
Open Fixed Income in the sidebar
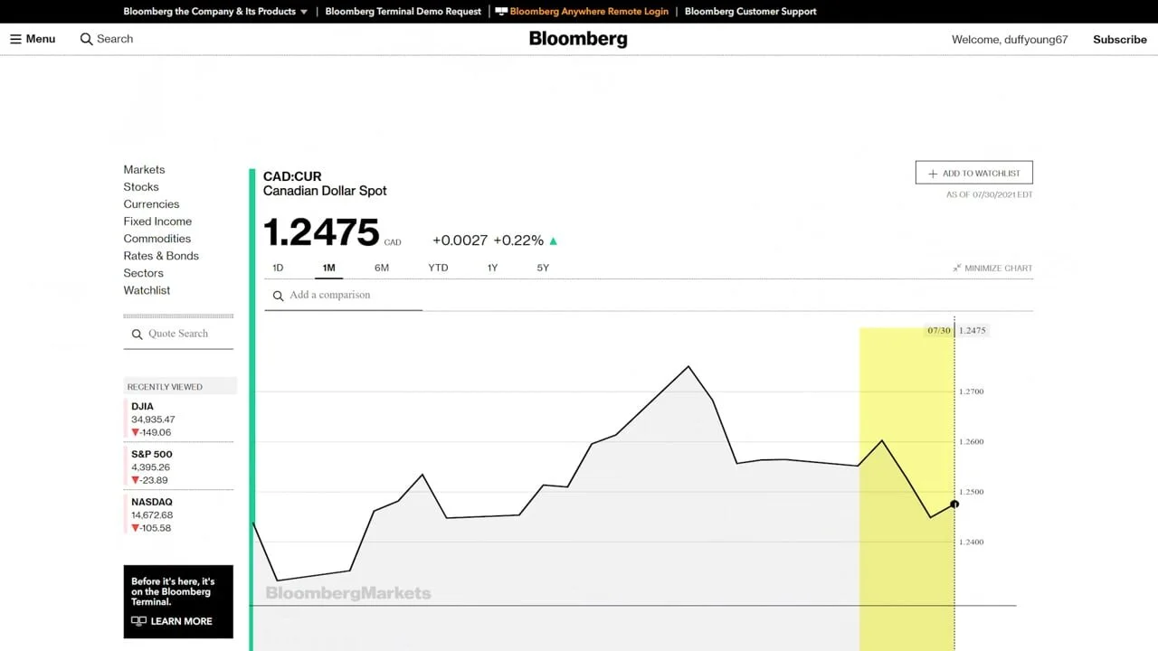[157, 222]
